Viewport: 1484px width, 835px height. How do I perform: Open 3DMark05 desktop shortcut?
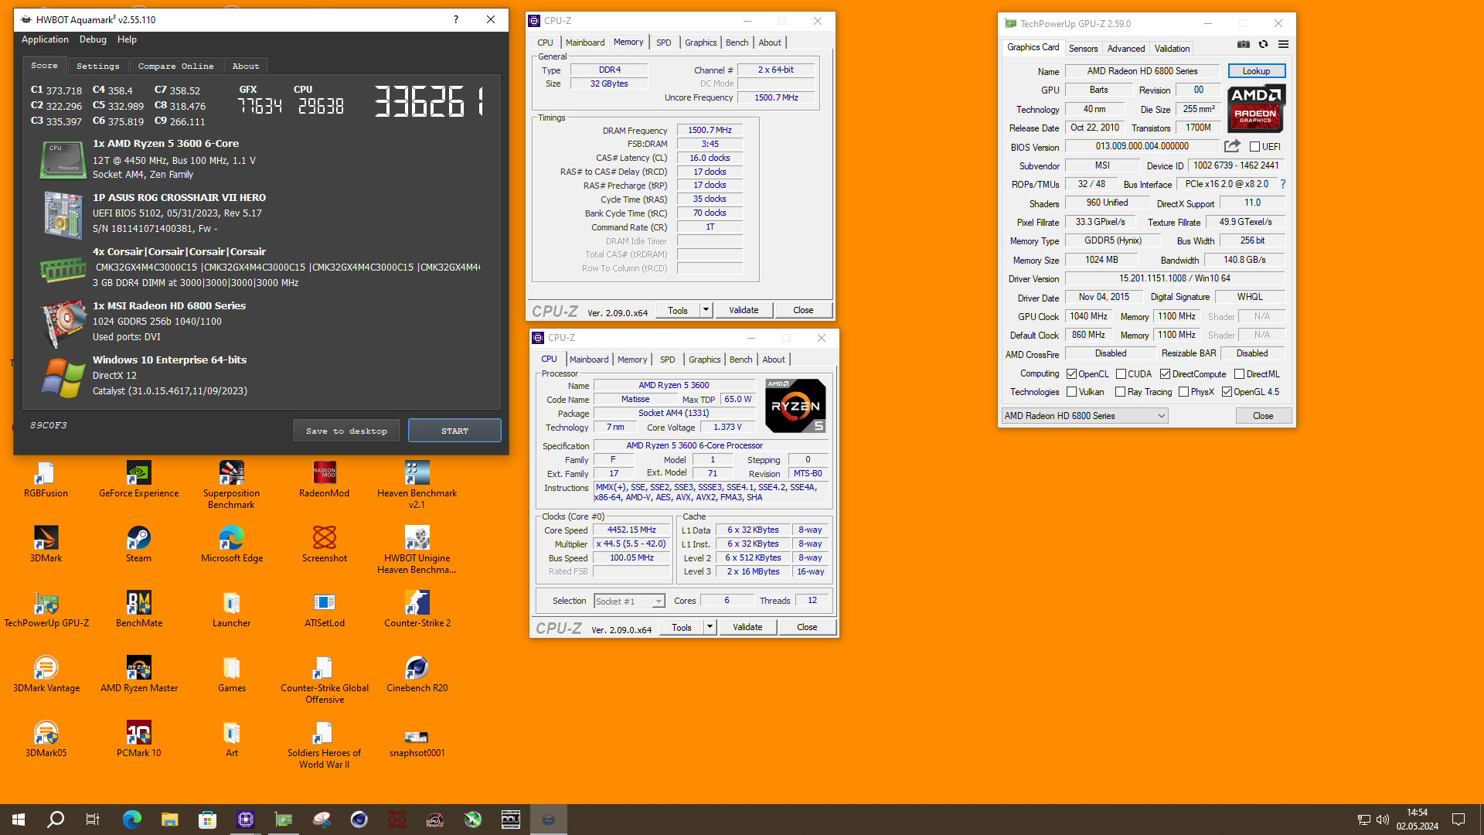[46, 739]
